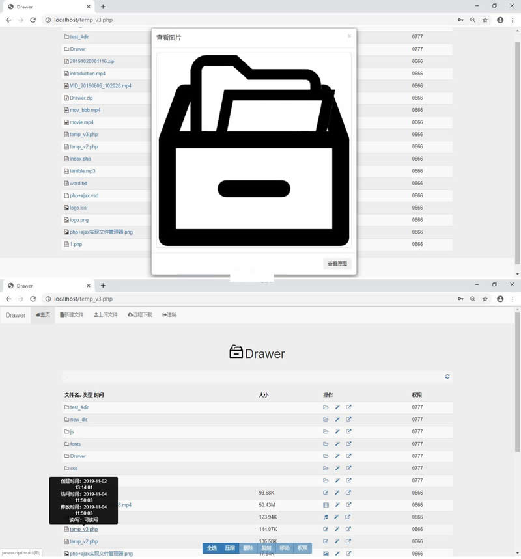521x559 pixels.
Task: Open the three-dot menu in the top browser window
Action: tap(513, 20)
